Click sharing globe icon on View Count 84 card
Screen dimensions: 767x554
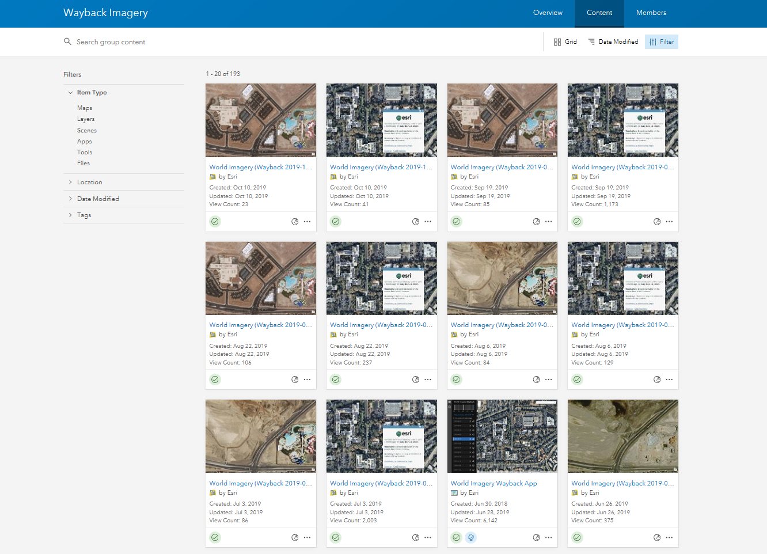point(536,380)
